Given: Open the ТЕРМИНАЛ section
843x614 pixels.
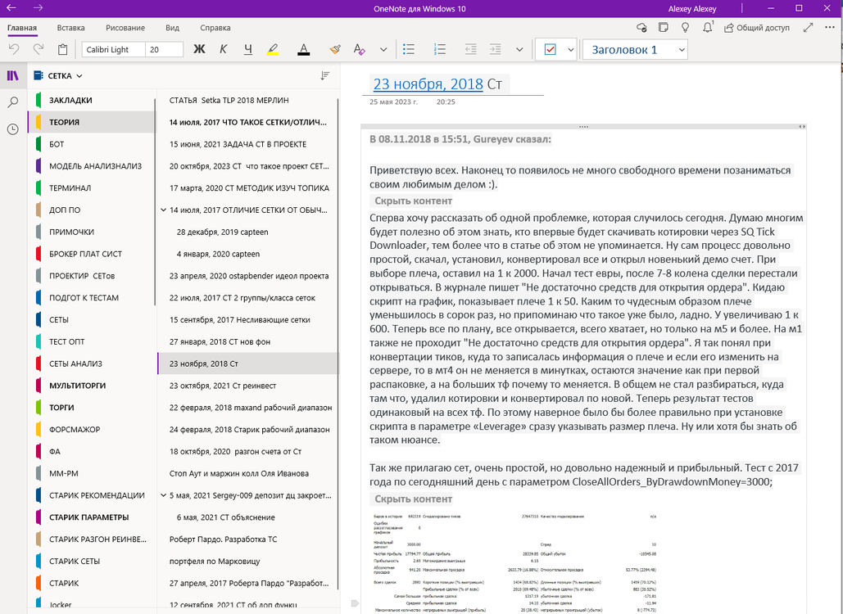Looking at the screenshot, I should click(92, 188).
